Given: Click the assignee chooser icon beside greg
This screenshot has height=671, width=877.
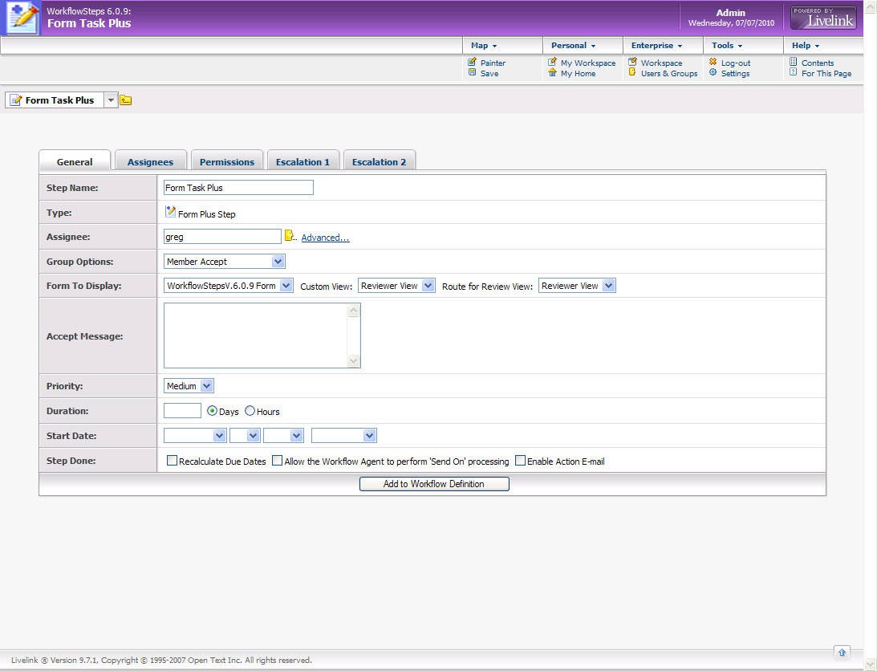Looking at the screenshot, I should (x=290, y=237).
